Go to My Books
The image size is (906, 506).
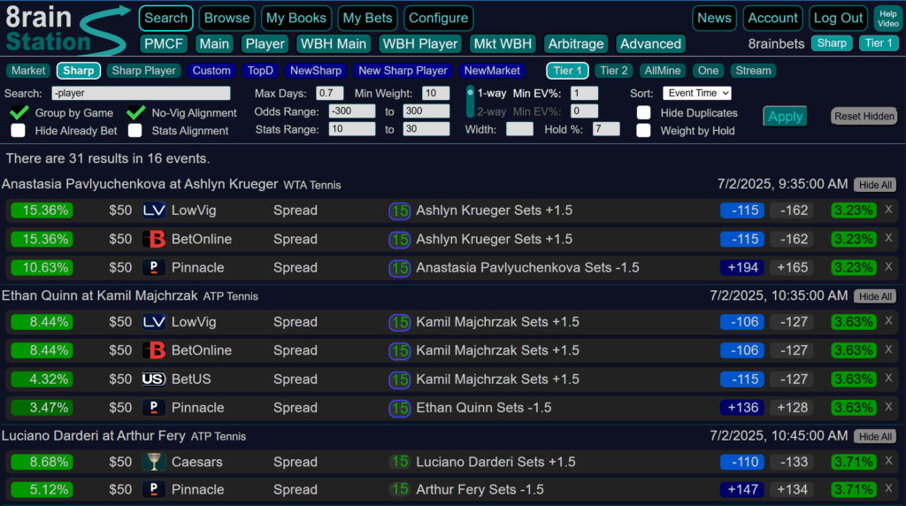(x=296, y=18)
